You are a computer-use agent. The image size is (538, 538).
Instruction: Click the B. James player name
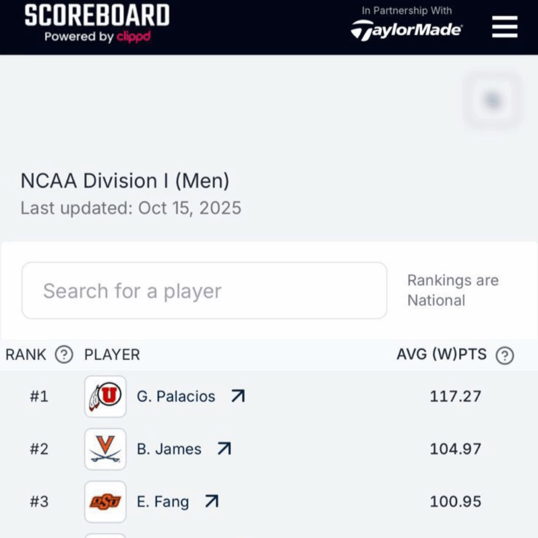169,449
